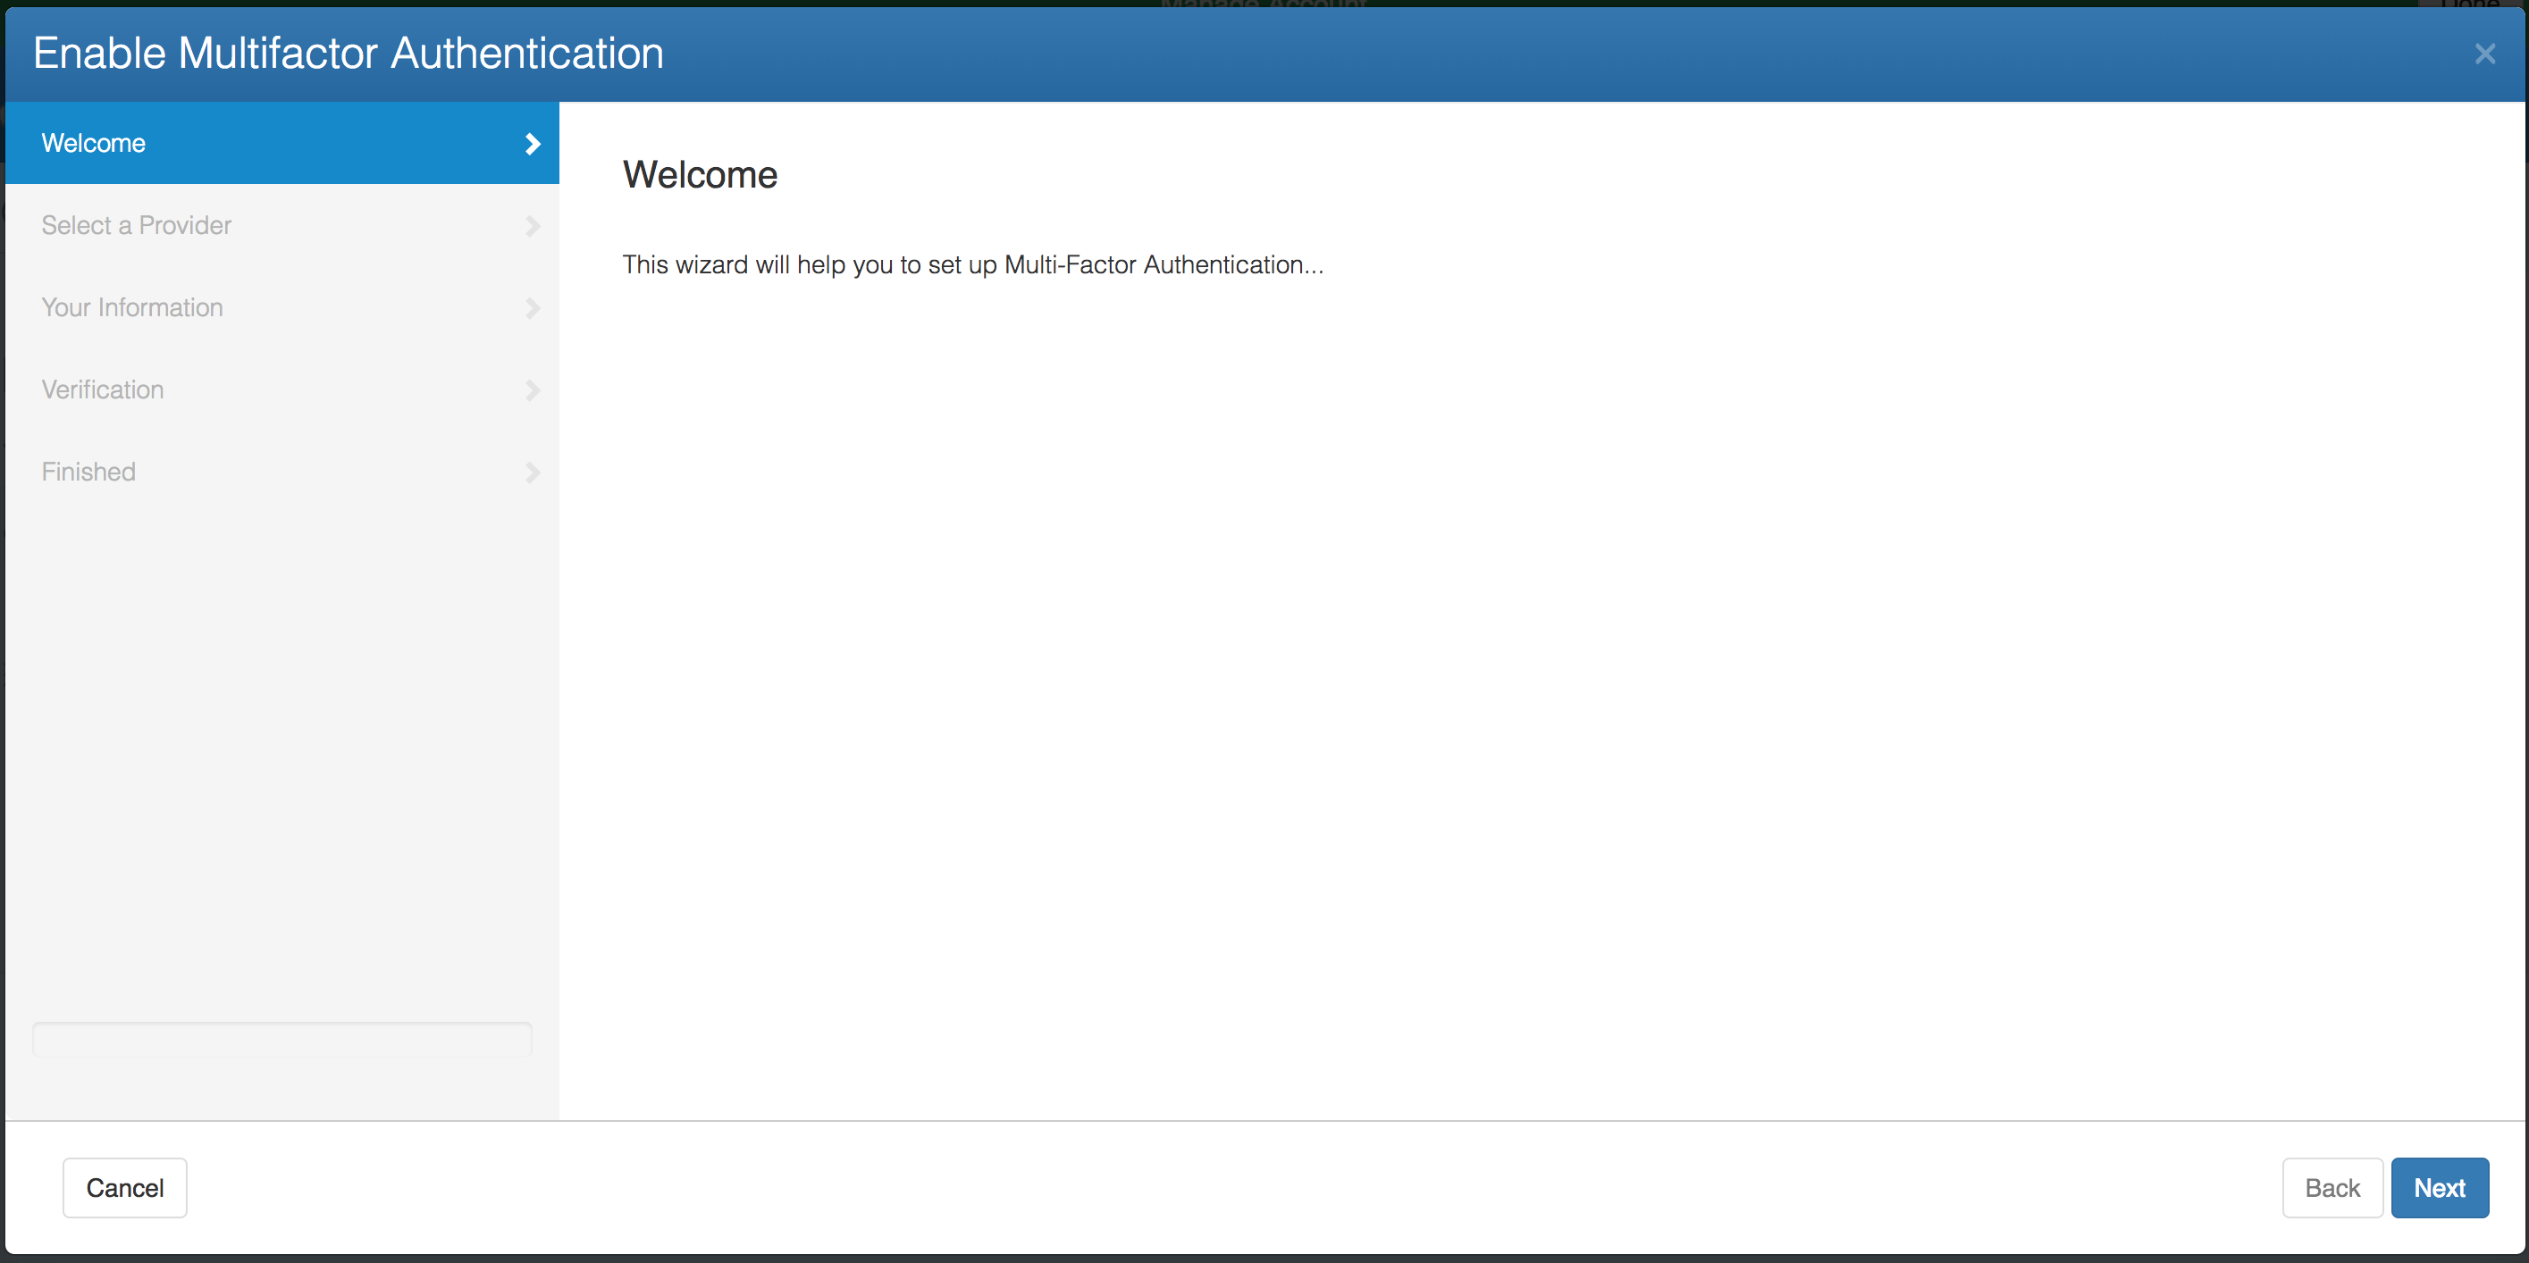Click the chevron beside Your Information
This screenshot has width=2529, height=1263.
[x=532, y=308]
